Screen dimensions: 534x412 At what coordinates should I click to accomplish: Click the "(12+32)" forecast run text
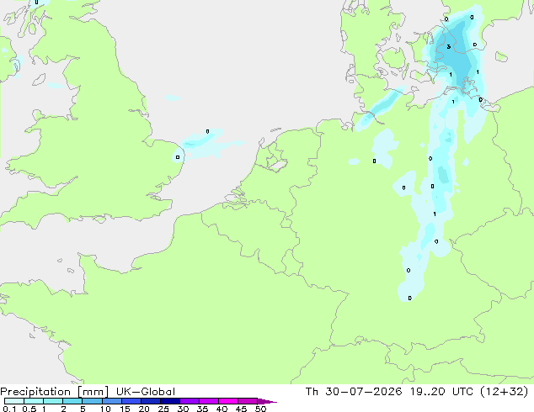click(x=504, y=392)
